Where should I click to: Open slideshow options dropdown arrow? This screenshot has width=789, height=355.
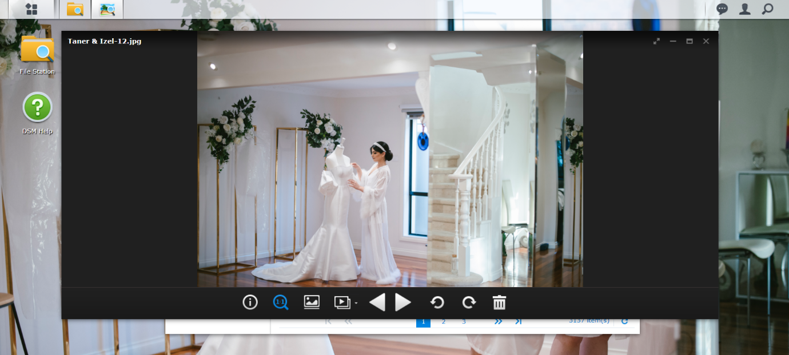pos(356,303)
